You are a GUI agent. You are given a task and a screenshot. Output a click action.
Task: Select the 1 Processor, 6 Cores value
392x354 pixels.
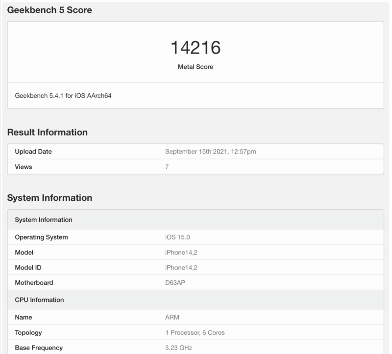coord(195,333)
